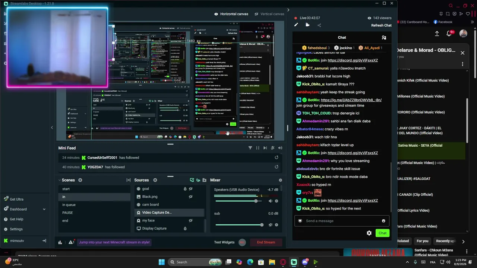Screen dimensions: 477x268
Task: Switch to Horizontal canvas
Action: [x=231, y=14]
